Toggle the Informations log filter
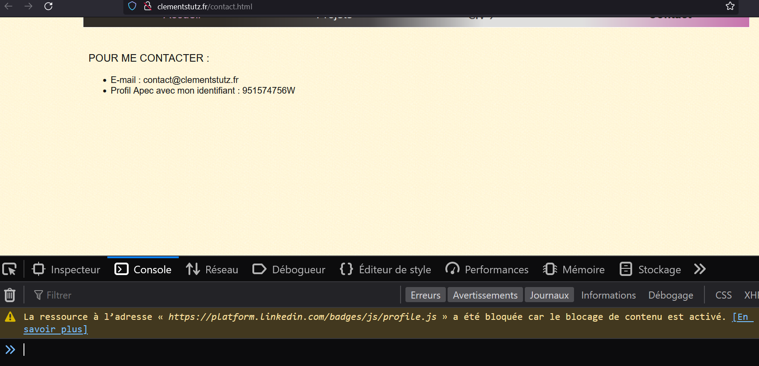The image size is (759, 366). click(x=608, y=295)
